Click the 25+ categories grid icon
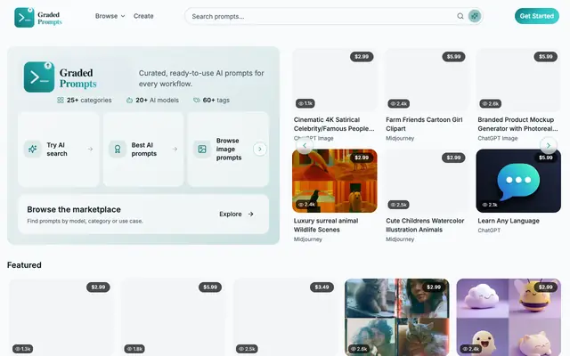 click(x=61, y=100)
